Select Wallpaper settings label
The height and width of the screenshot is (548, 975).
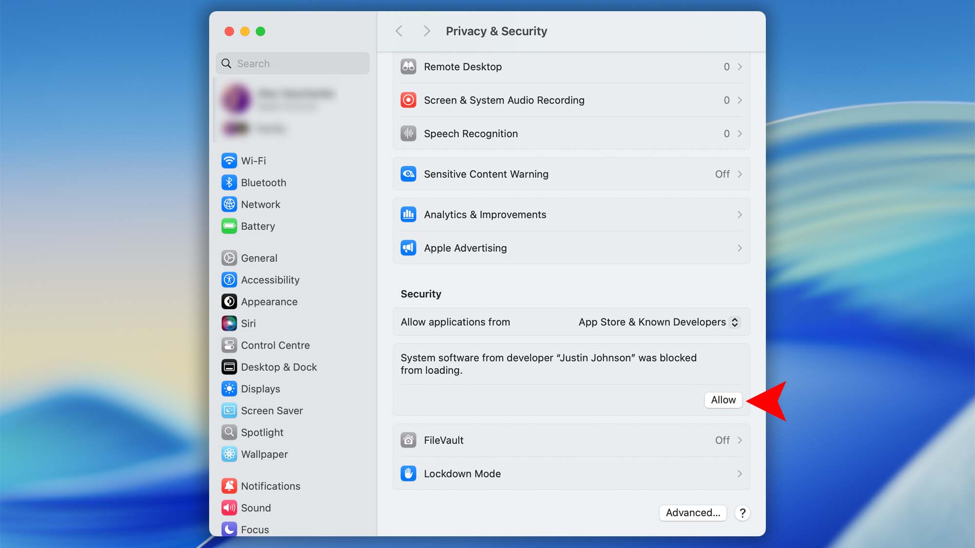(x=264, y=454)
